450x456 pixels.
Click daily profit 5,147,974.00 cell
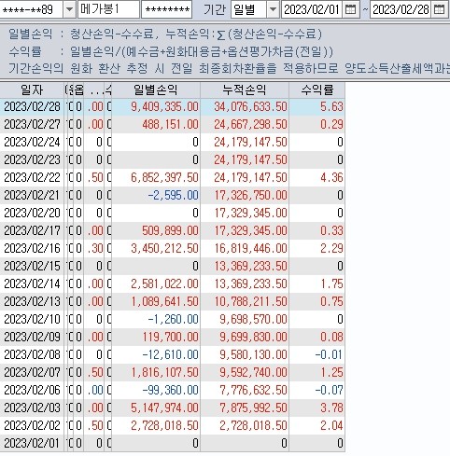click(164, 408)
